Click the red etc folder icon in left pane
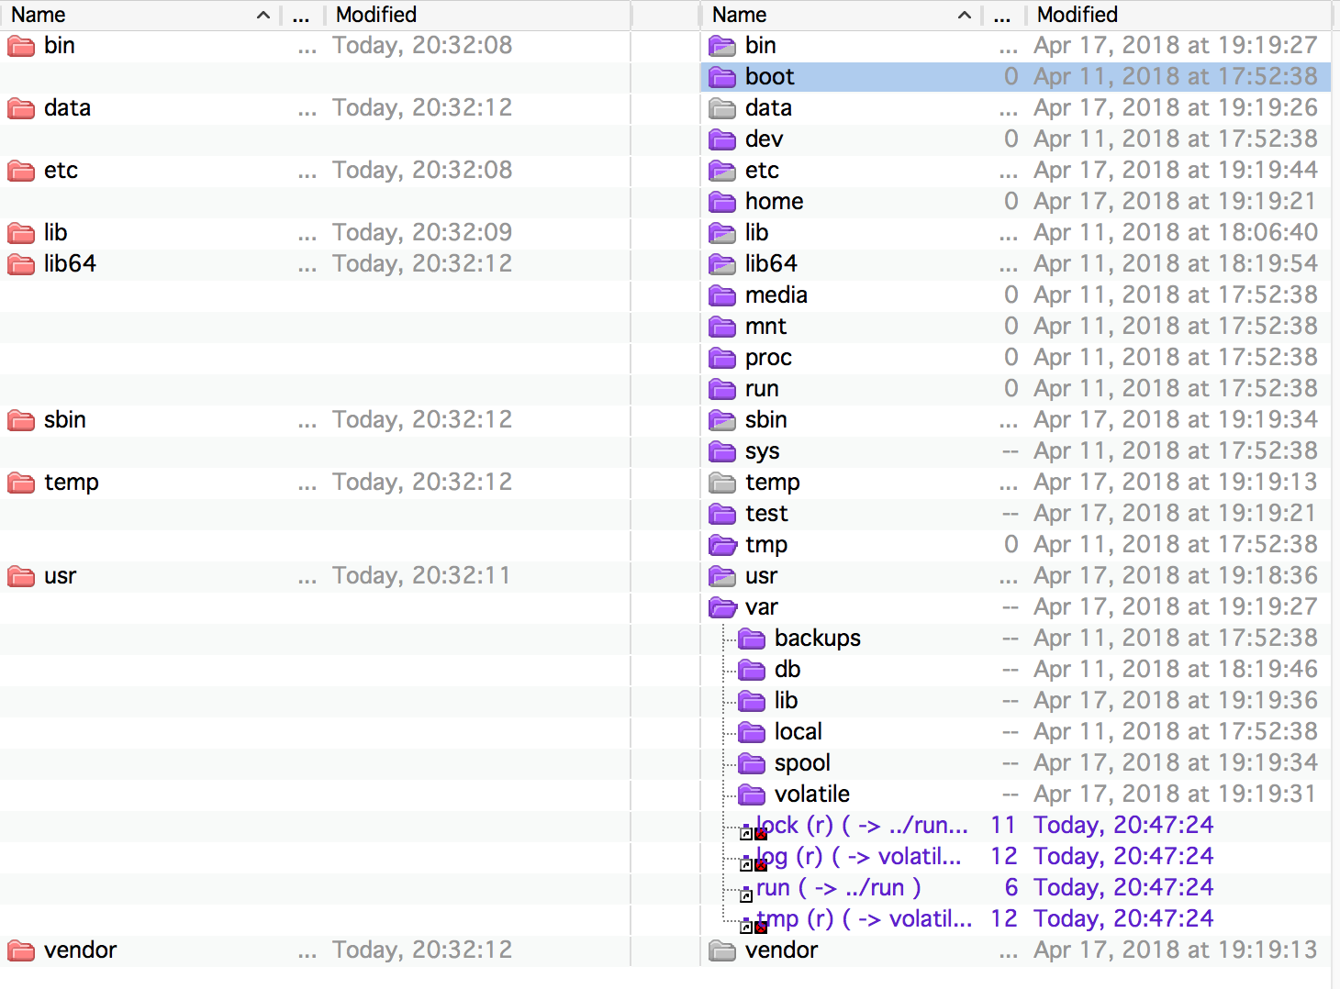Viewport: 1340px width, 989px height. [21, 171]
